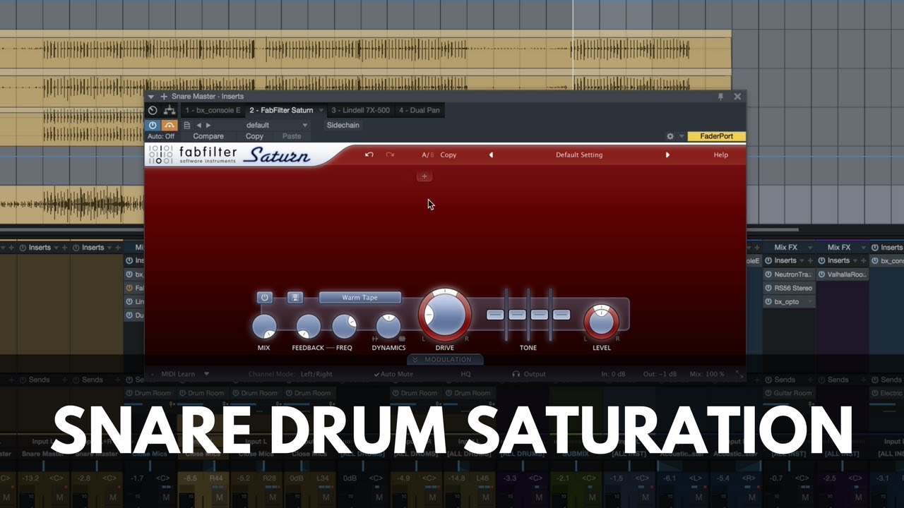Switch to the 3 - Lindell 7X-500 tab

pyautogui.click(x=360, y=110)
